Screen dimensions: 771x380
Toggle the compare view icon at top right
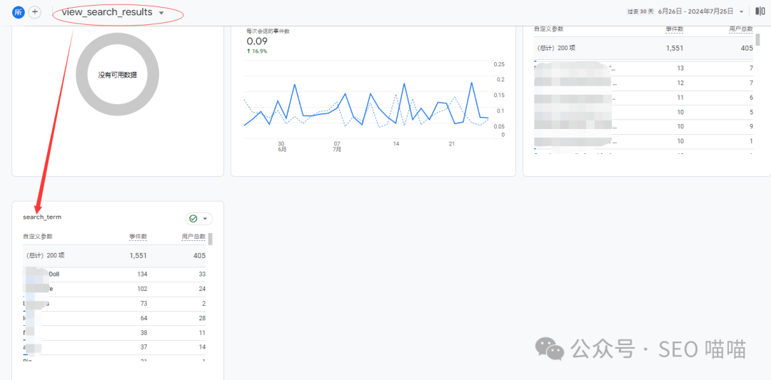point(760,11)
